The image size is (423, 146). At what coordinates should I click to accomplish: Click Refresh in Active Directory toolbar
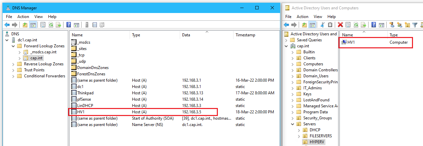pos(356,25)
